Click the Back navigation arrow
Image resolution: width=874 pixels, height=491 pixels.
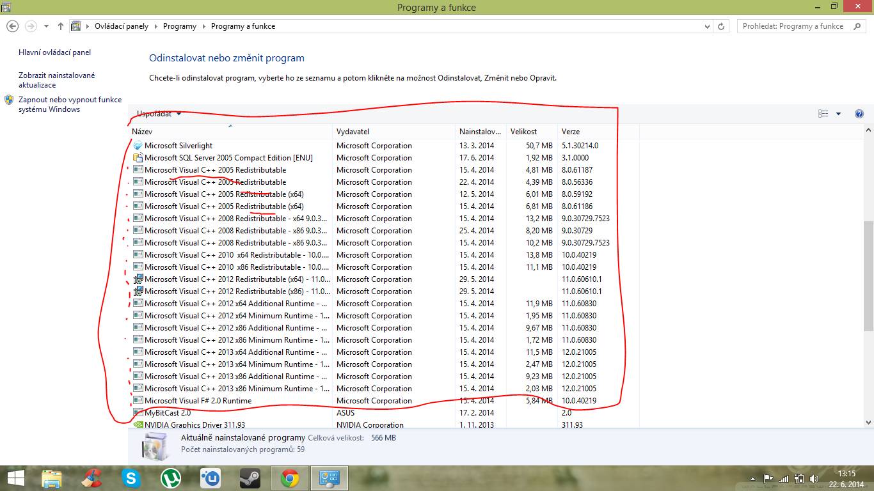[x=12, y=26]
